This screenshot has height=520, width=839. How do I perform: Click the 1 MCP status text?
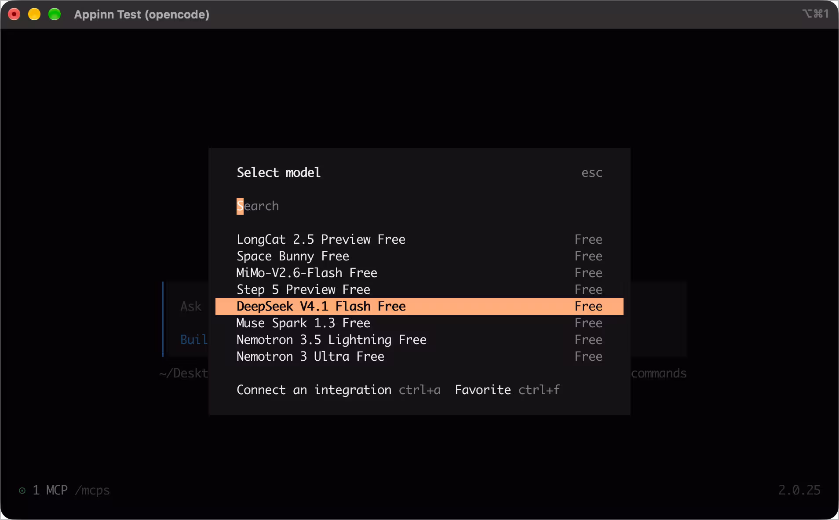(x=50, y=490)
